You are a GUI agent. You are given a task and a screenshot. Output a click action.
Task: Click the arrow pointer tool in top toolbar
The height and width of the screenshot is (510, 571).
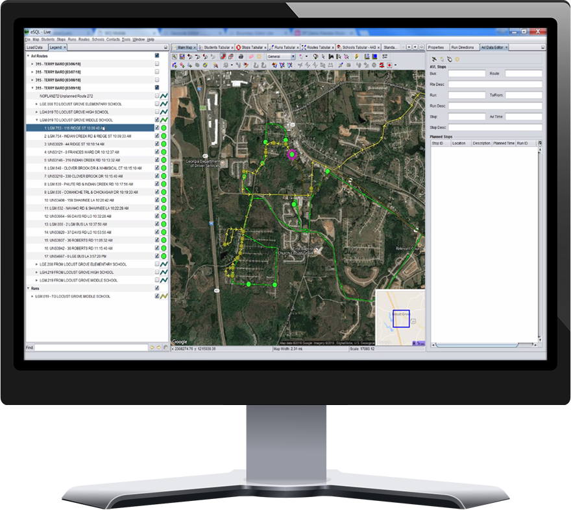[x=323, y=57]
